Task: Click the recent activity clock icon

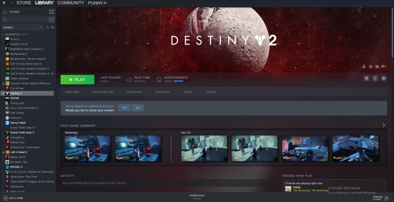Action: tap(47, 27)
